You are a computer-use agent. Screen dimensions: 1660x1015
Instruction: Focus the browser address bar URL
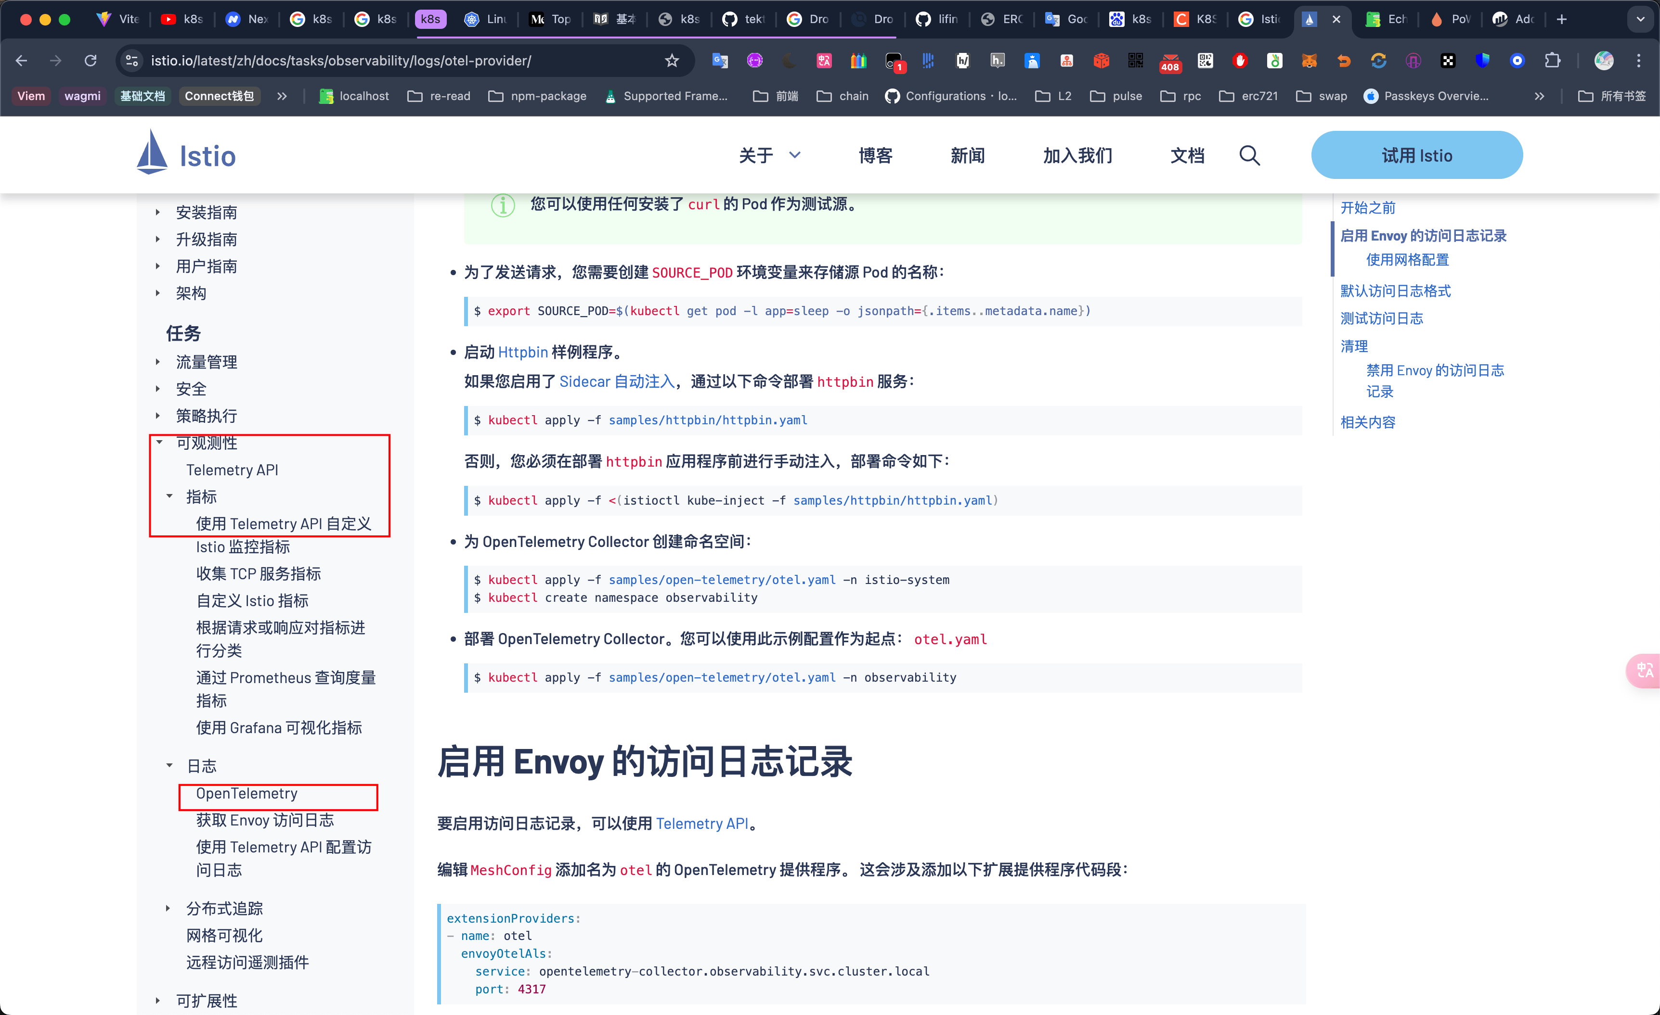[341, 61]
